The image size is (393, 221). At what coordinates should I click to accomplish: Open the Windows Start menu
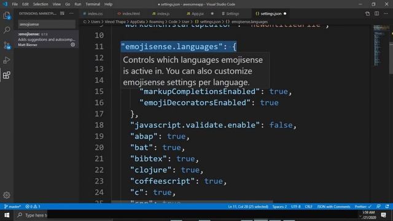point(7,215)
